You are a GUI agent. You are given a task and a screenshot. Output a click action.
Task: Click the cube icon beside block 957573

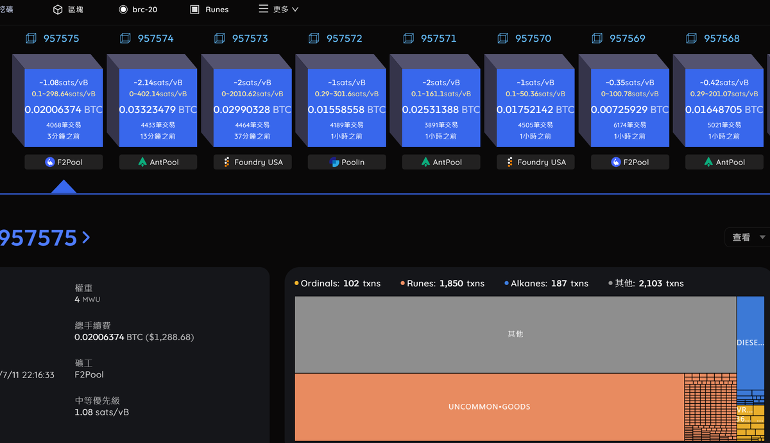(220, 39)
